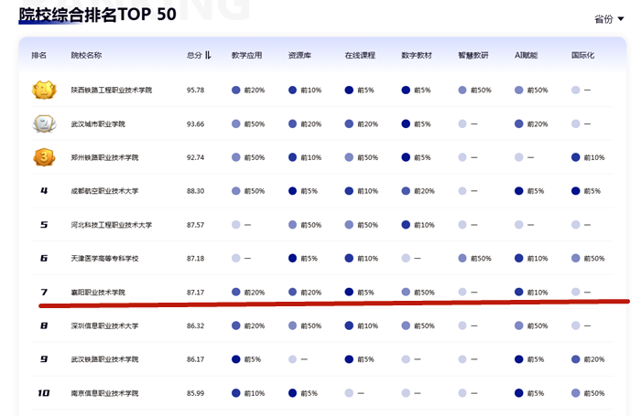Viewport: 641px width, 416px height.
Task: Select the 数字教材 column header
Action: pos(416,56)
